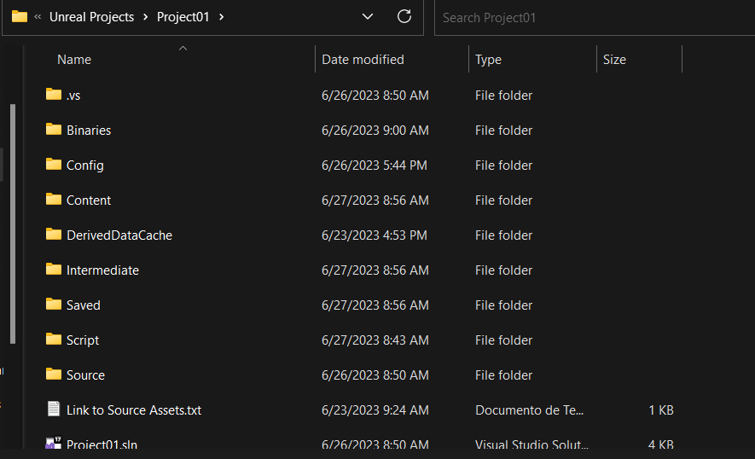Sort files by Name column header
The image size is (755, 459).
[74, 60]
